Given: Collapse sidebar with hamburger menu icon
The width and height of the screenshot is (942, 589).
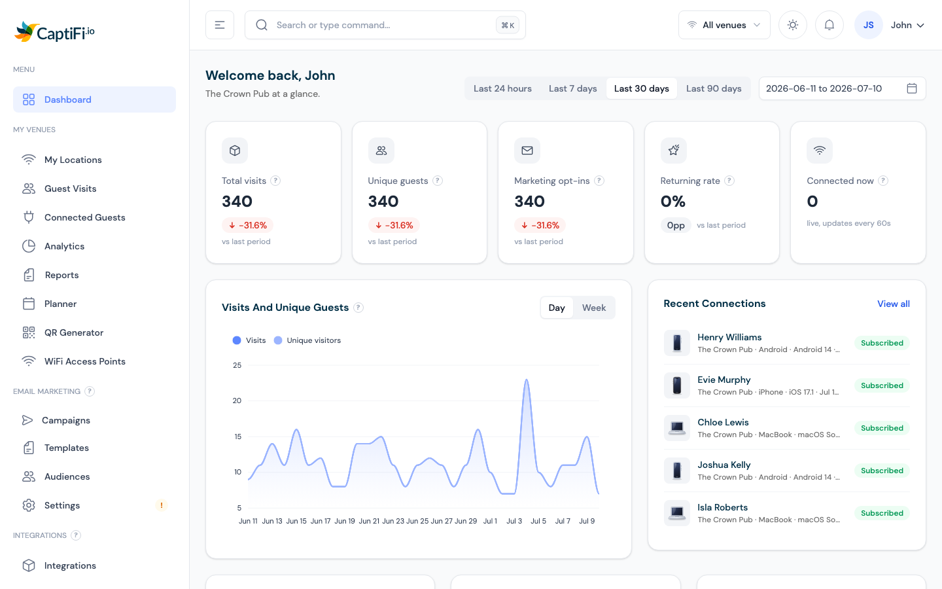Looking at the screenshot, I should pos(220,25).
